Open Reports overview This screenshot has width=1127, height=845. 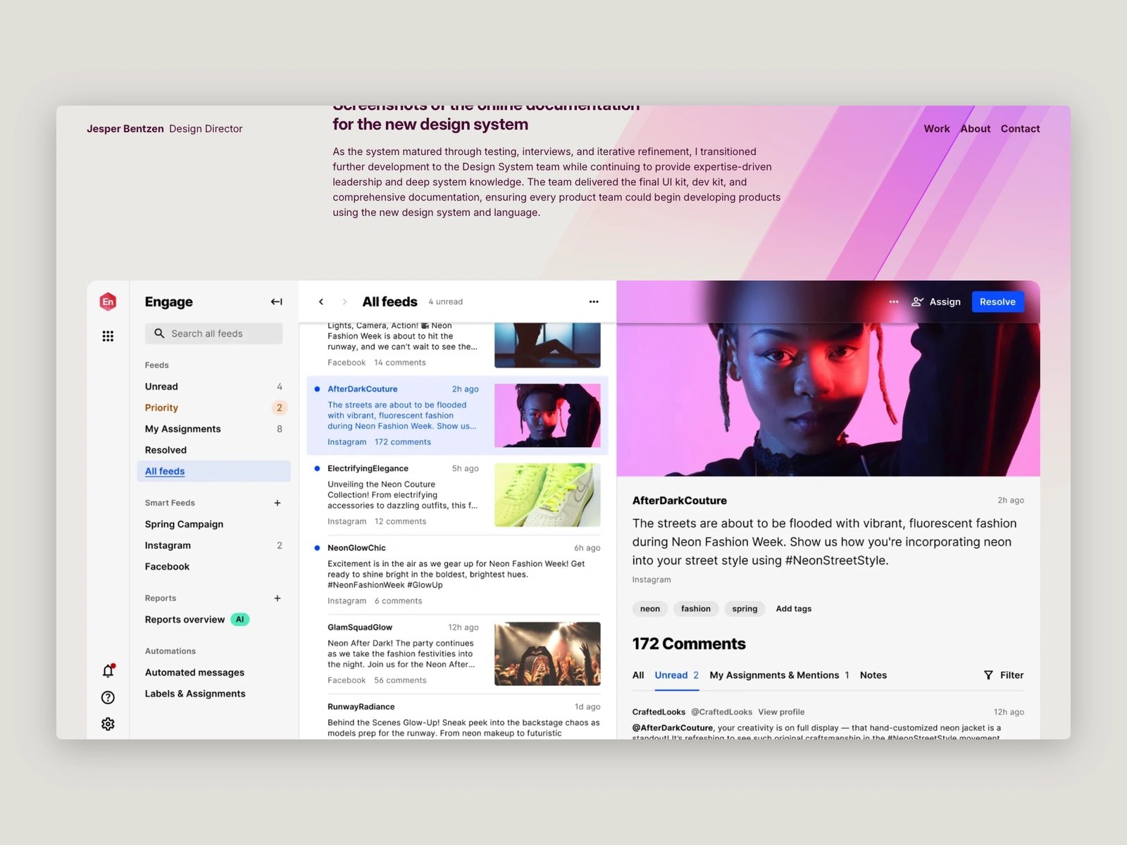click(185, 619)
